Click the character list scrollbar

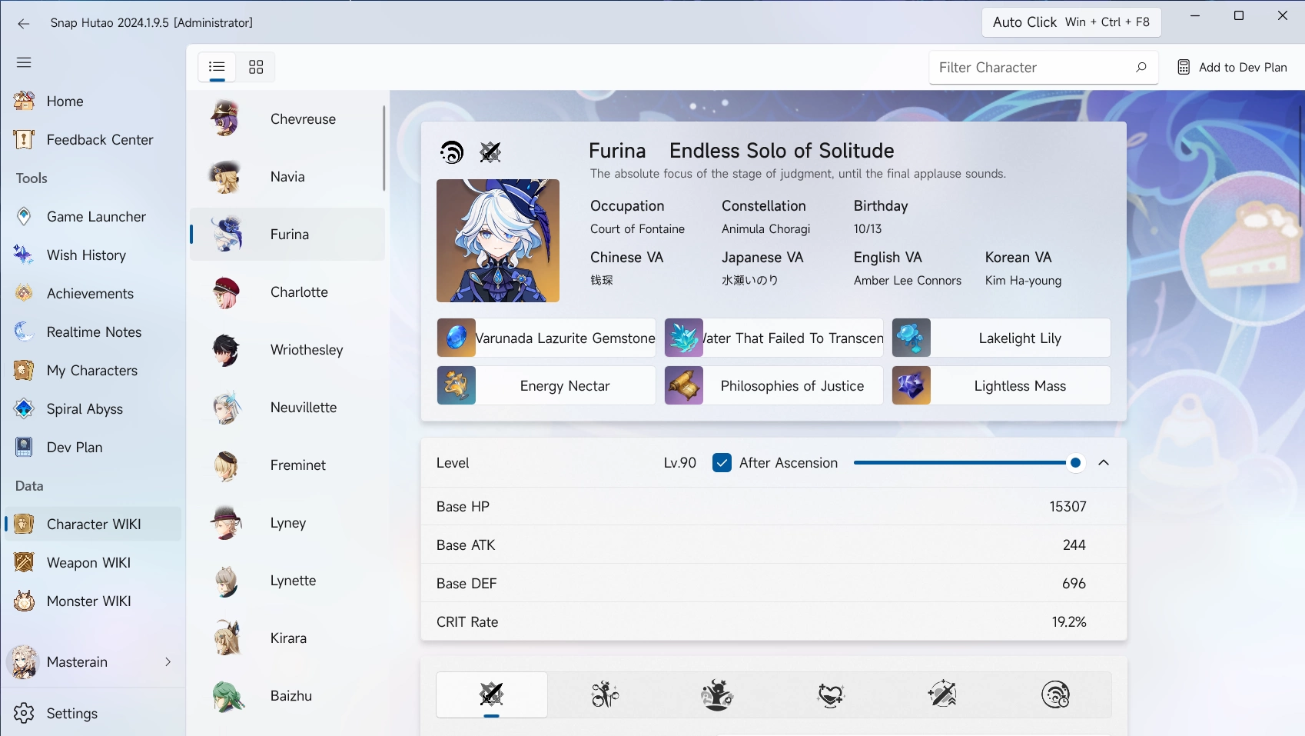tap(384, 148)
